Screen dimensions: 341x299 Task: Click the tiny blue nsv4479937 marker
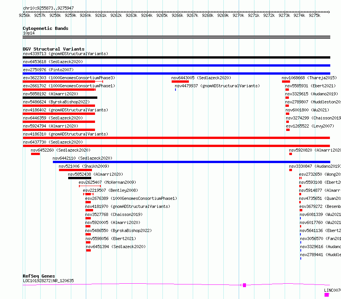(175, 90)
